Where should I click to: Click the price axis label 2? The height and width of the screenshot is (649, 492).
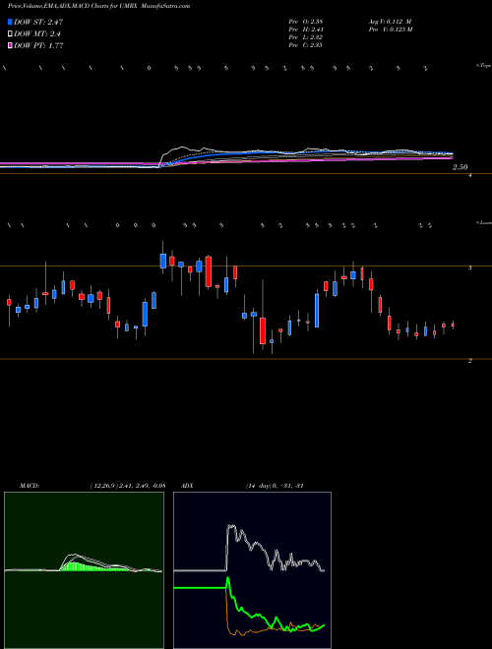[x=469, y=361]
